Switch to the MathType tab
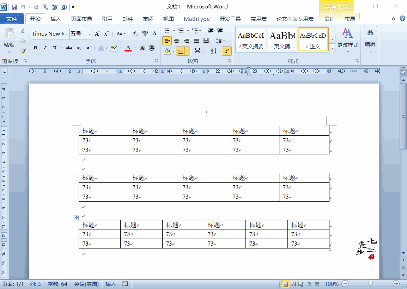This screenshot has height=289, width=407. (x=197, y=19)
